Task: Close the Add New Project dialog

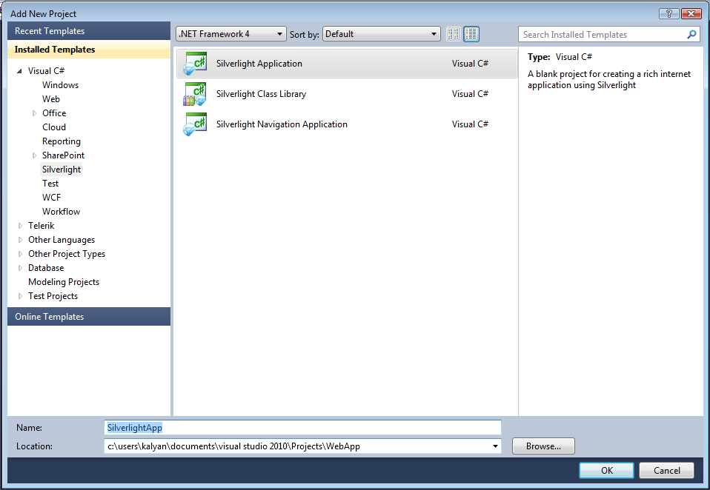Action: pyautogui.click(x=691, y=13)
